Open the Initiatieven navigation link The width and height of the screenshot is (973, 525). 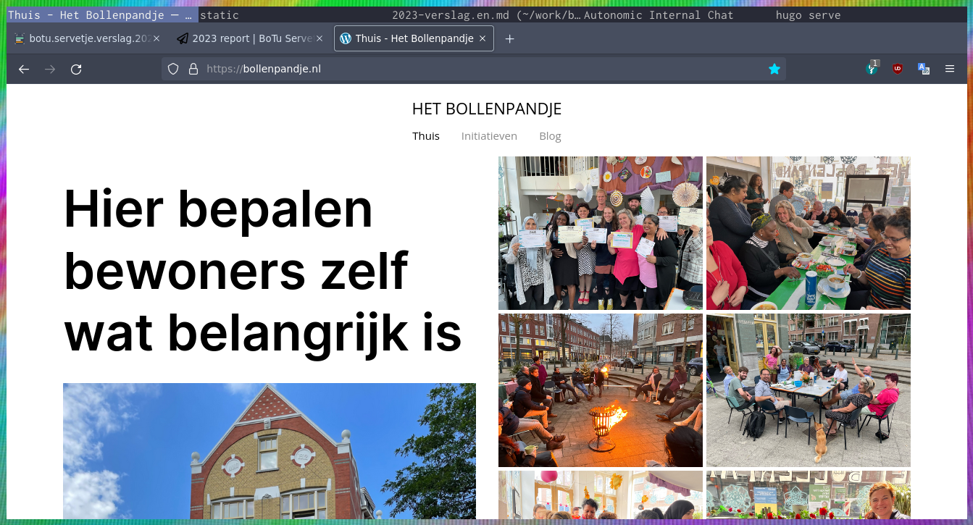(x=489, y=136)
